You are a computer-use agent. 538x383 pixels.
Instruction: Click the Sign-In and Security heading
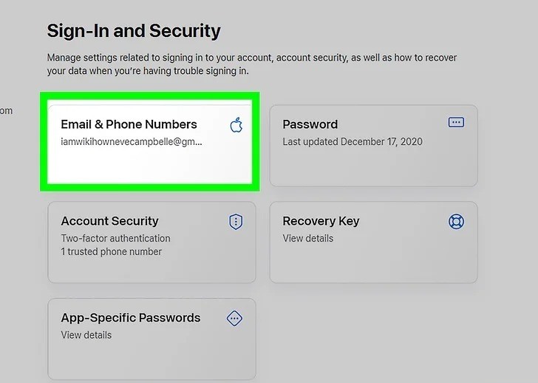point(134,31)
